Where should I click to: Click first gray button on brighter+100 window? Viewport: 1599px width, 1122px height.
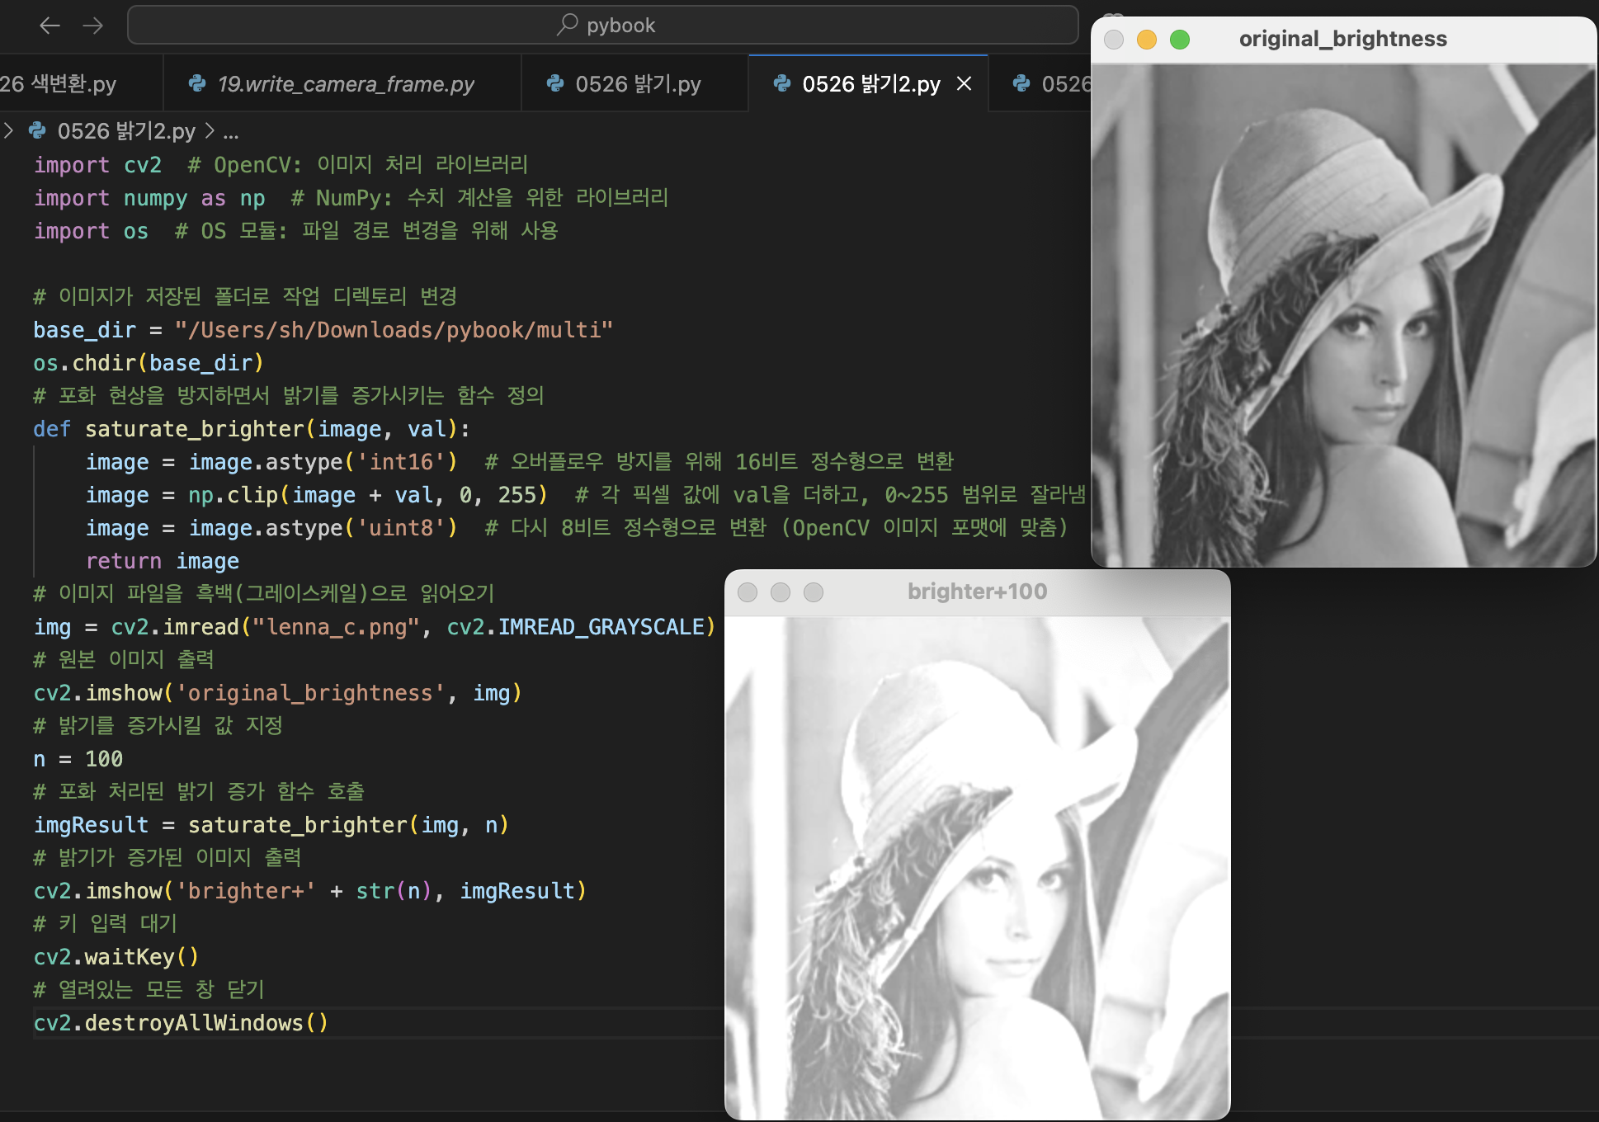coord(748,592)
